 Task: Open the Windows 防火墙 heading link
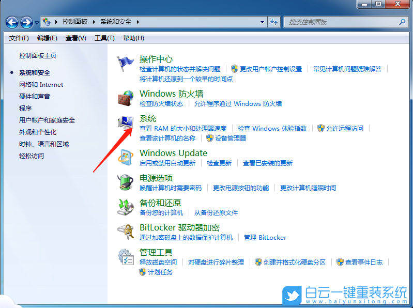click(171, 94)
